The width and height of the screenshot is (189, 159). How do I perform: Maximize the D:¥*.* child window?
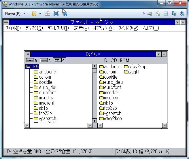tap(164, 54)
